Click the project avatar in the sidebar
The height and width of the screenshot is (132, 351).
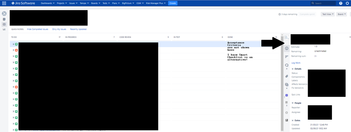(x=4, y=13)
